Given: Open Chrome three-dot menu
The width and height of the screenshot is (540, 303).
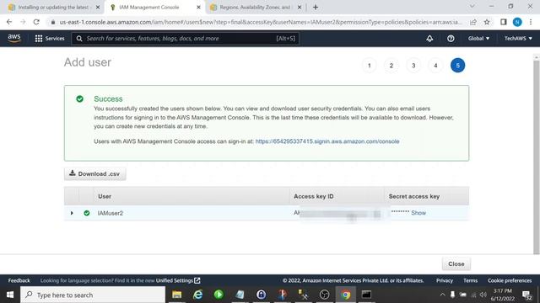Looking at the screenshot, I should [531, 22].
